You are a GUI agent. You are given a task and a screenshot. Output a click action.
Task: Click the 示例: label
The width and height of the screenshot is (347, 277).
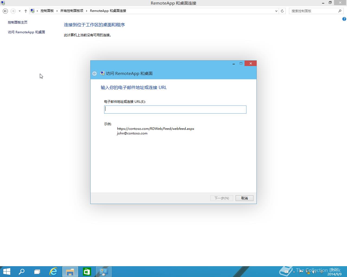[x=108, y=124]
